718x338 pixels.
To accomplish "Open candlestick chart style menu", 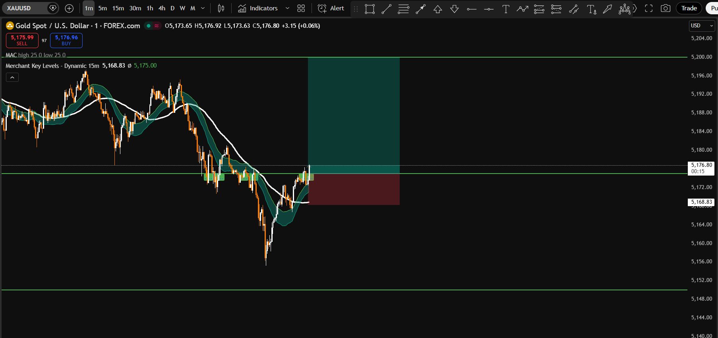I will [221, 8].
